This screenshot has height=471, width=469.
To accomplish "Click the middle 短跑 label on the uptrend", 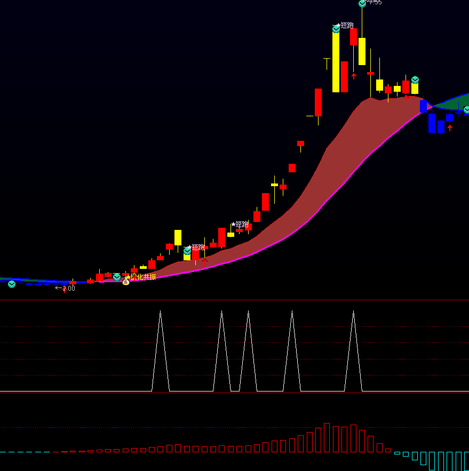I will tap(242, 225).
